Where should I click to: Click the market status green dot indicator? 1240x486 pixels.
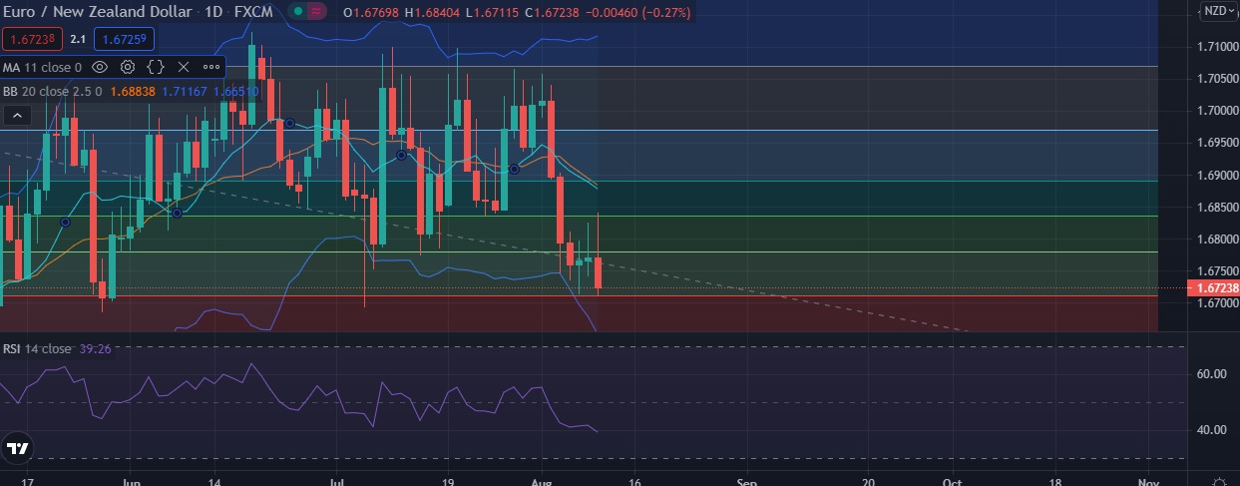pyautogui.click(x=296, y=12)
